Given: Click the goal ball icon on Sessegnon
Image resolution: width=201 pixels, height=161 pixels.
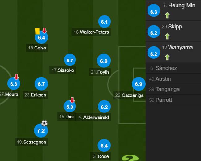Looking at the screenshot, I should 44,123.
